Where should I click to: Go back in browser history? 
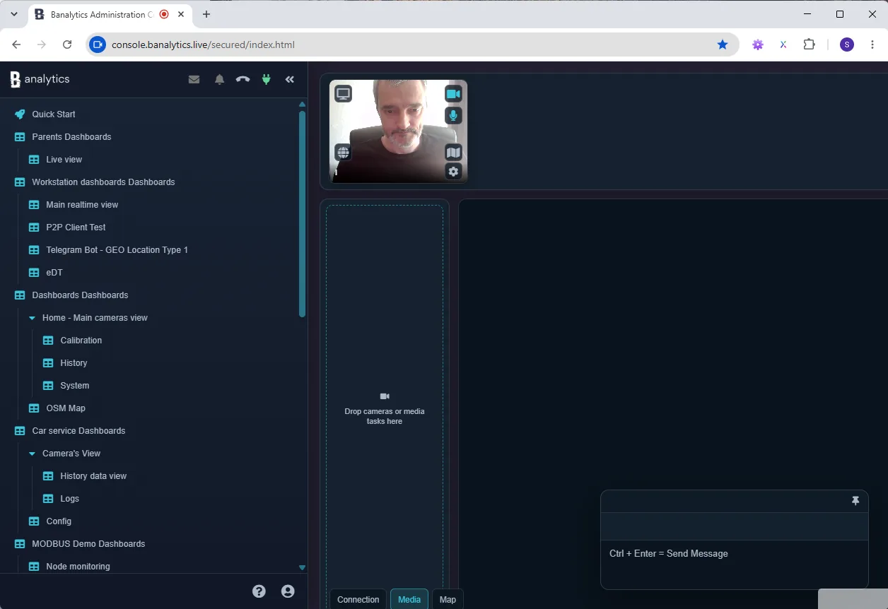click(x=16, y=45)
